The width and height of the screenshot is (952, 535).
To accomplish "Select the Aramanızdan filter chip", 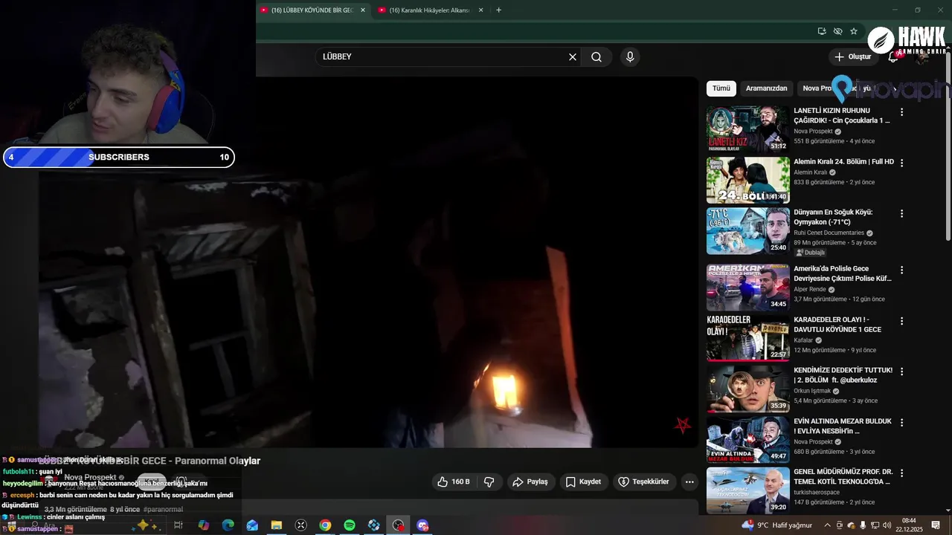I will [x=766, y=88].
